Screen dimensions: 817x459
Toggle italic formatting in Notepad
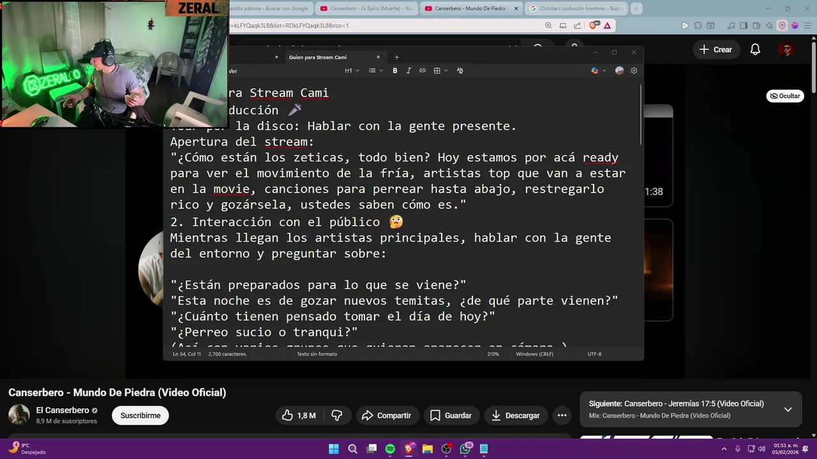408,71
